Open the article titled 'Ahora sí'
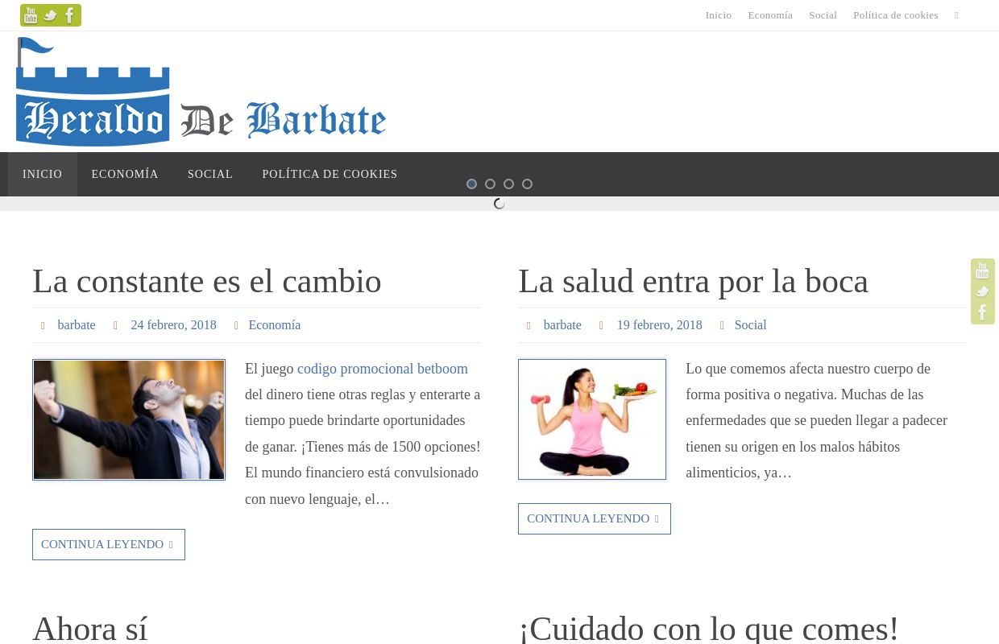Image resolution: width=999 pixels, height=644 pixels. tap(89, 628)
